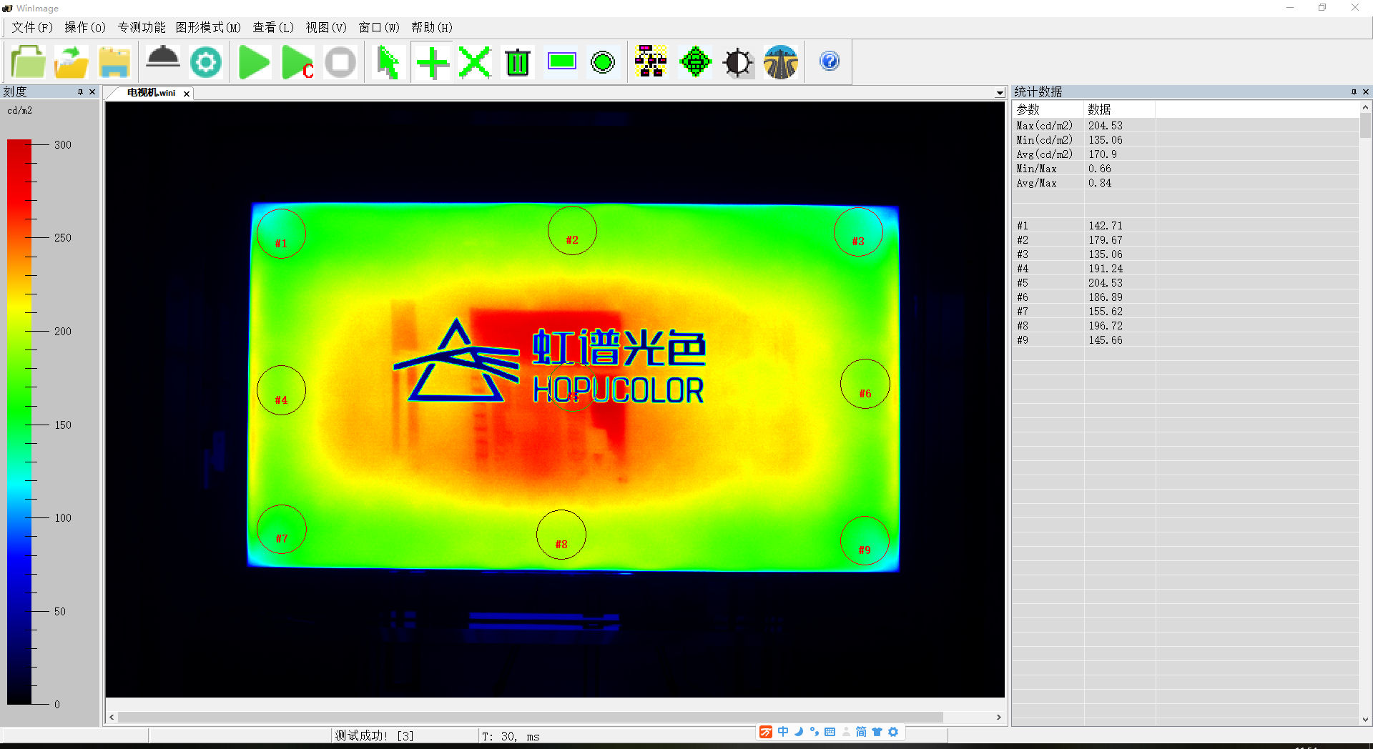This screenshot has width=1373, height=749.
Task: Select the Max(cd/m2) row
Action: (x=1186, y=125)
